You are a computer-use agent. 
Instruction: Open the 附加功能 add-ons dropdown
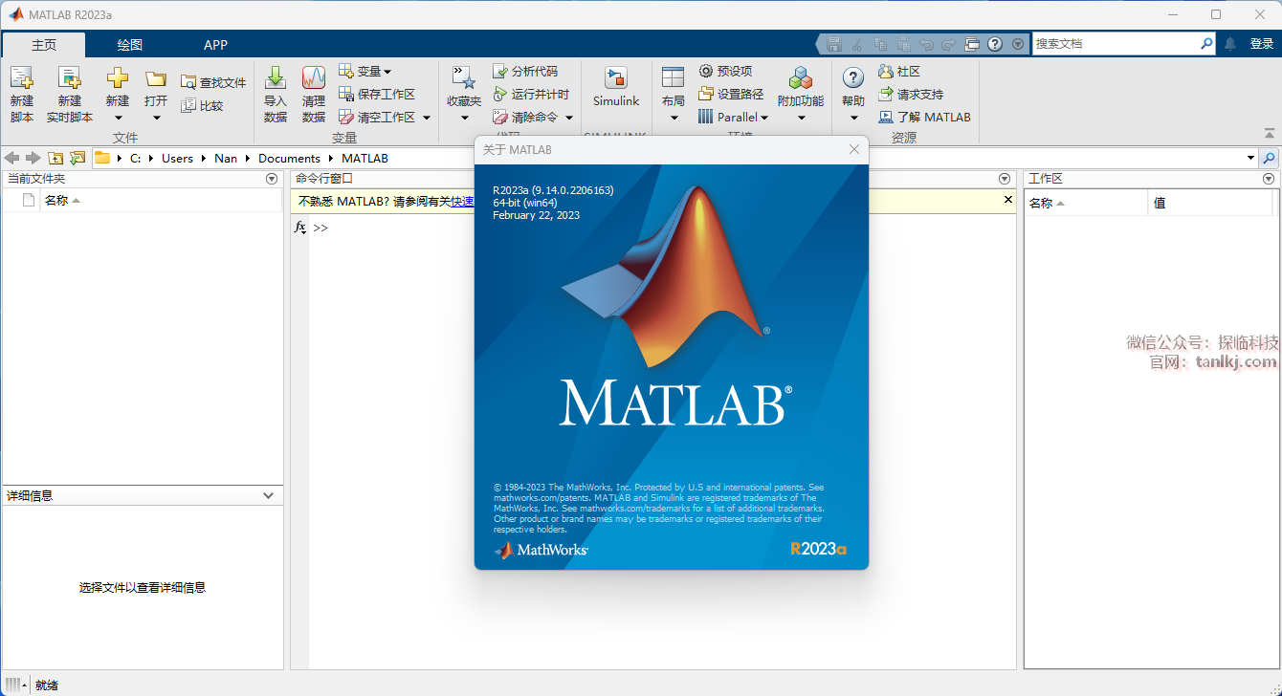click(801, 119)
